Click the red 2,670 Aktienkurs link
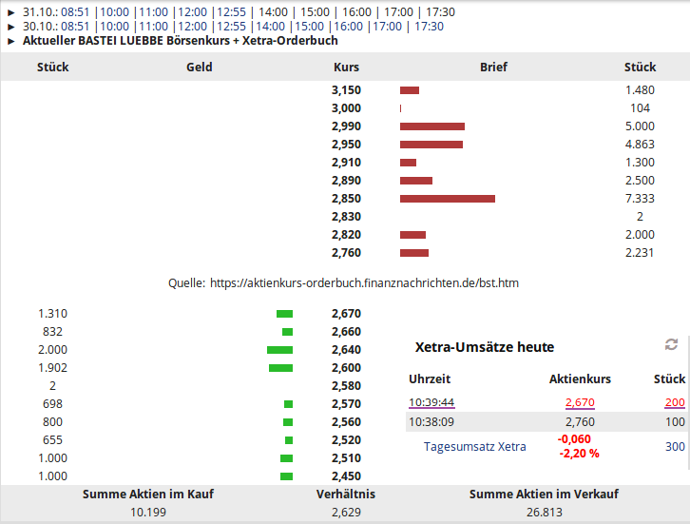Screen dimensions: 690x524 tap(580, 402)
